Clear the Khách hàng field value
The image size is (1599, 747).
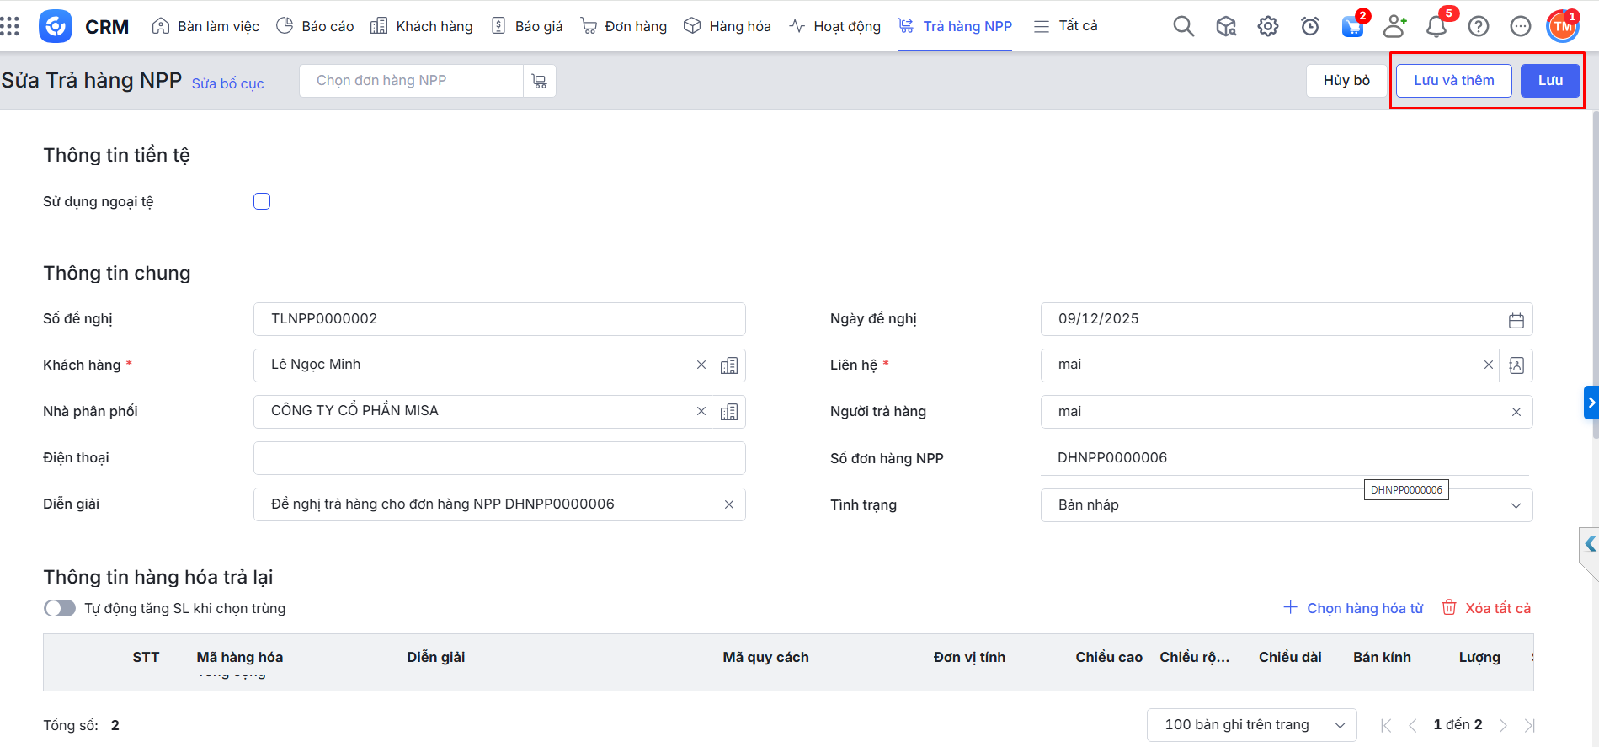(x=701, y=365)
